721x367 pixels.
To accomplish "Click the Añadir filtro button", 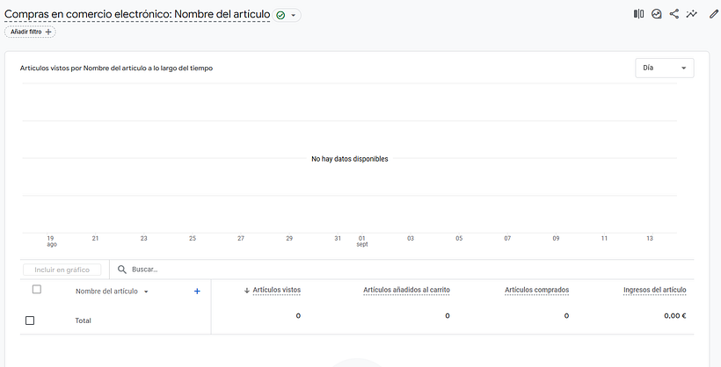I will pos(31,32).
